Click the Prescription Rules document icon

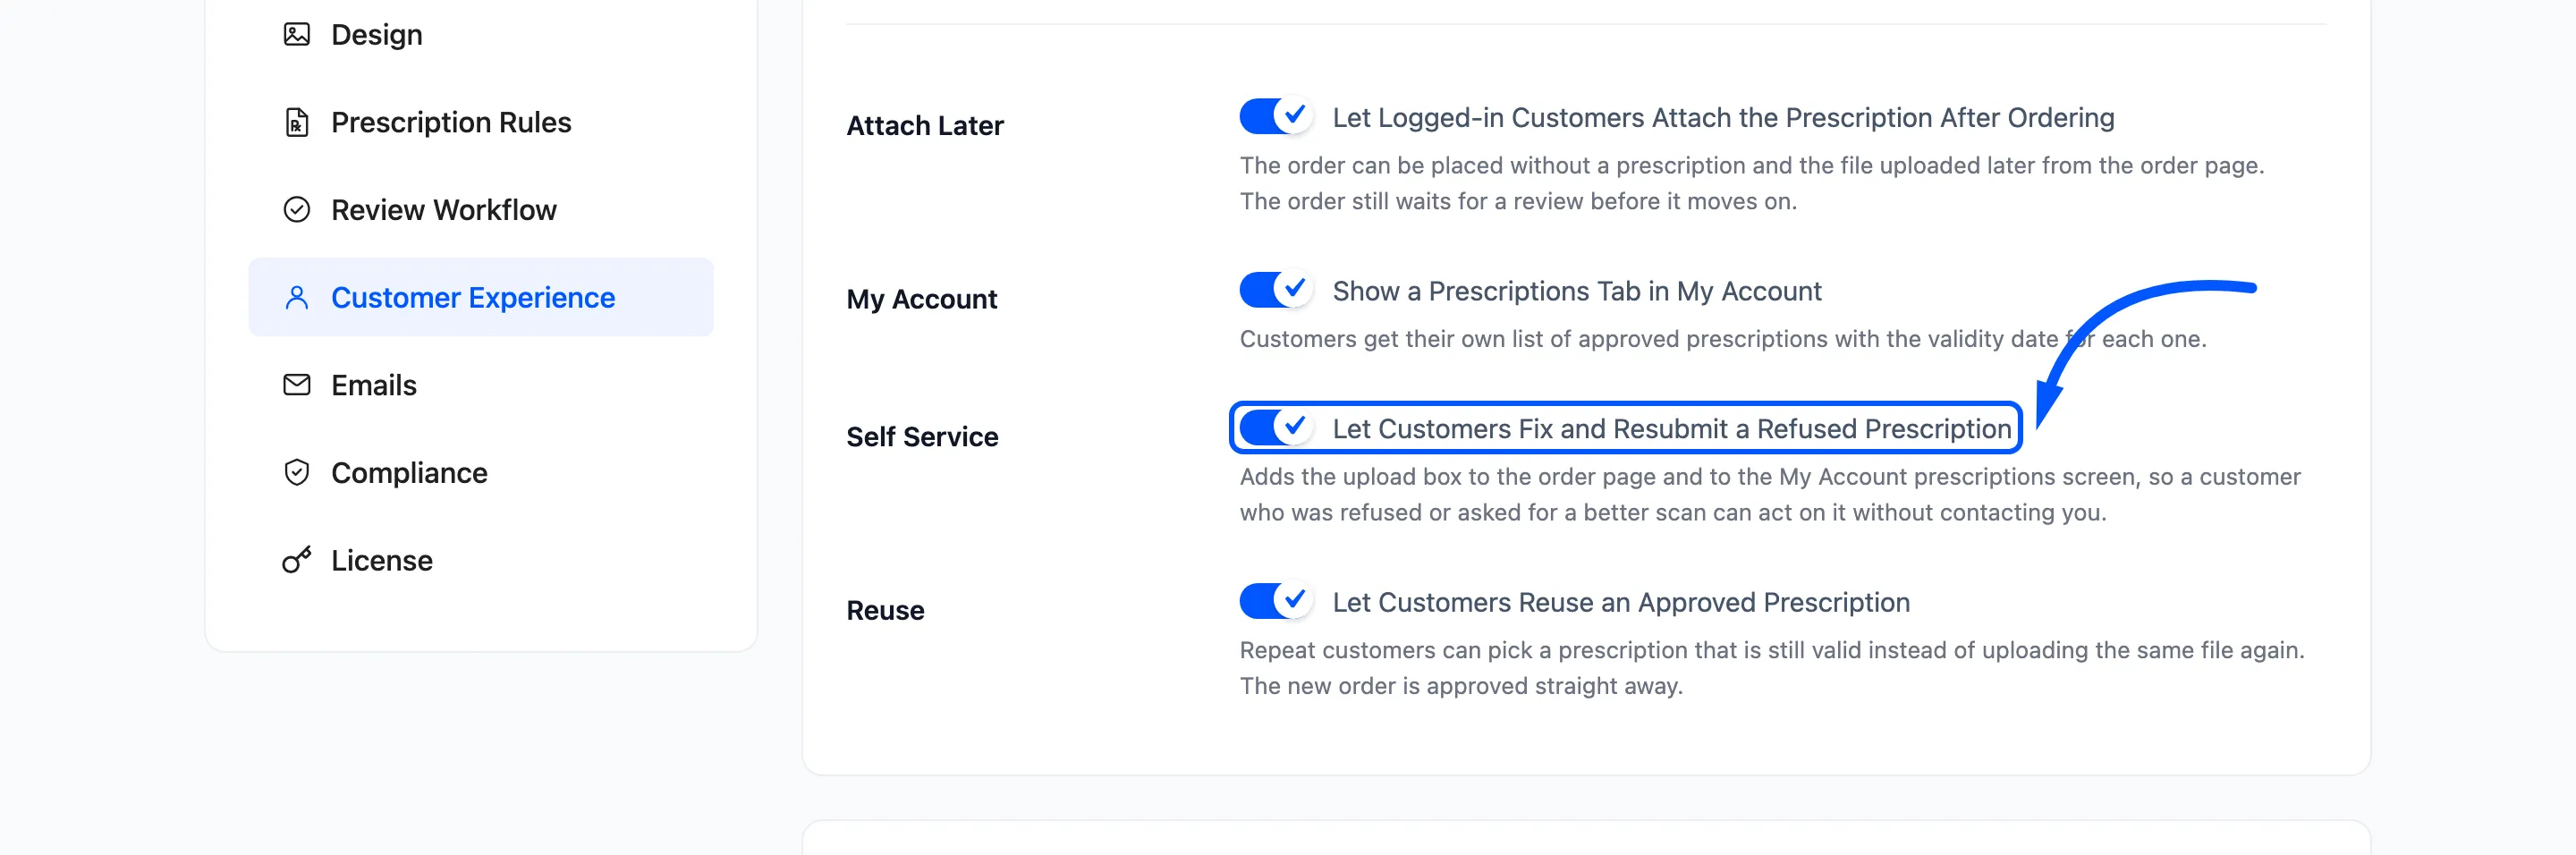[297, 122]
